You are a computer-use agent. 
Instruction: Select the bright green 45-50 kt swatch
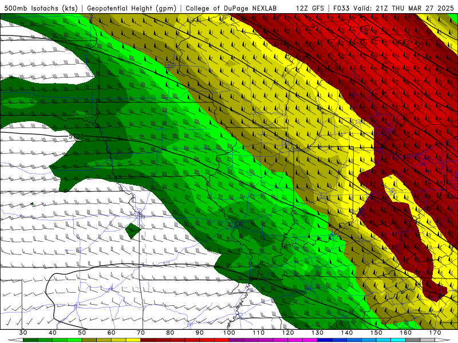74,340
